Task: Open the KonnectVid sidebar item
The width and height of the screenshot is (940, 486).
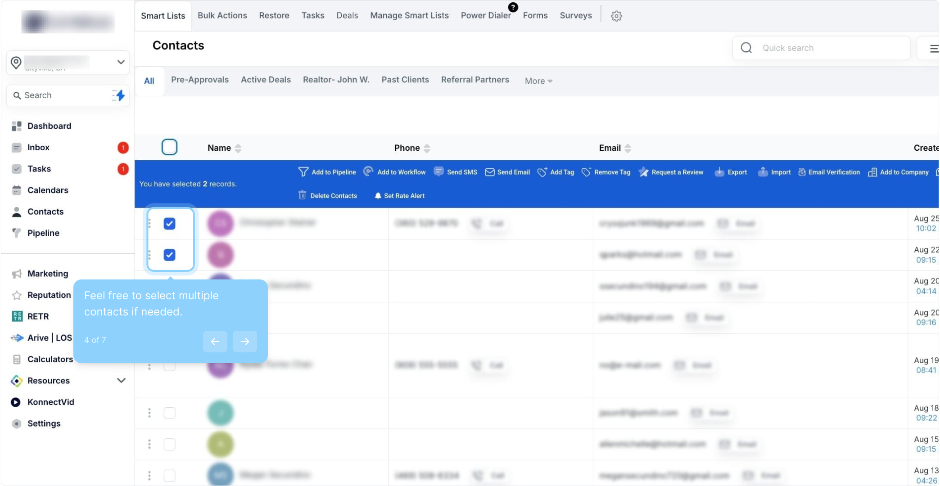Action: [x=50, y=402]
